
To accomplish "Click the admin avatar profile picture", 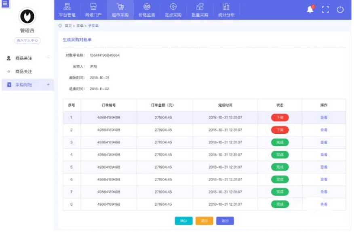I will click(27, 16).
